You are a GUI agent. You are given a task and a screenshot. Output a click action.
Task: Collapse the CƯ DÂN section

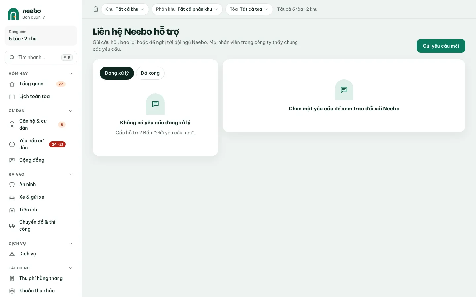[71, 111]
